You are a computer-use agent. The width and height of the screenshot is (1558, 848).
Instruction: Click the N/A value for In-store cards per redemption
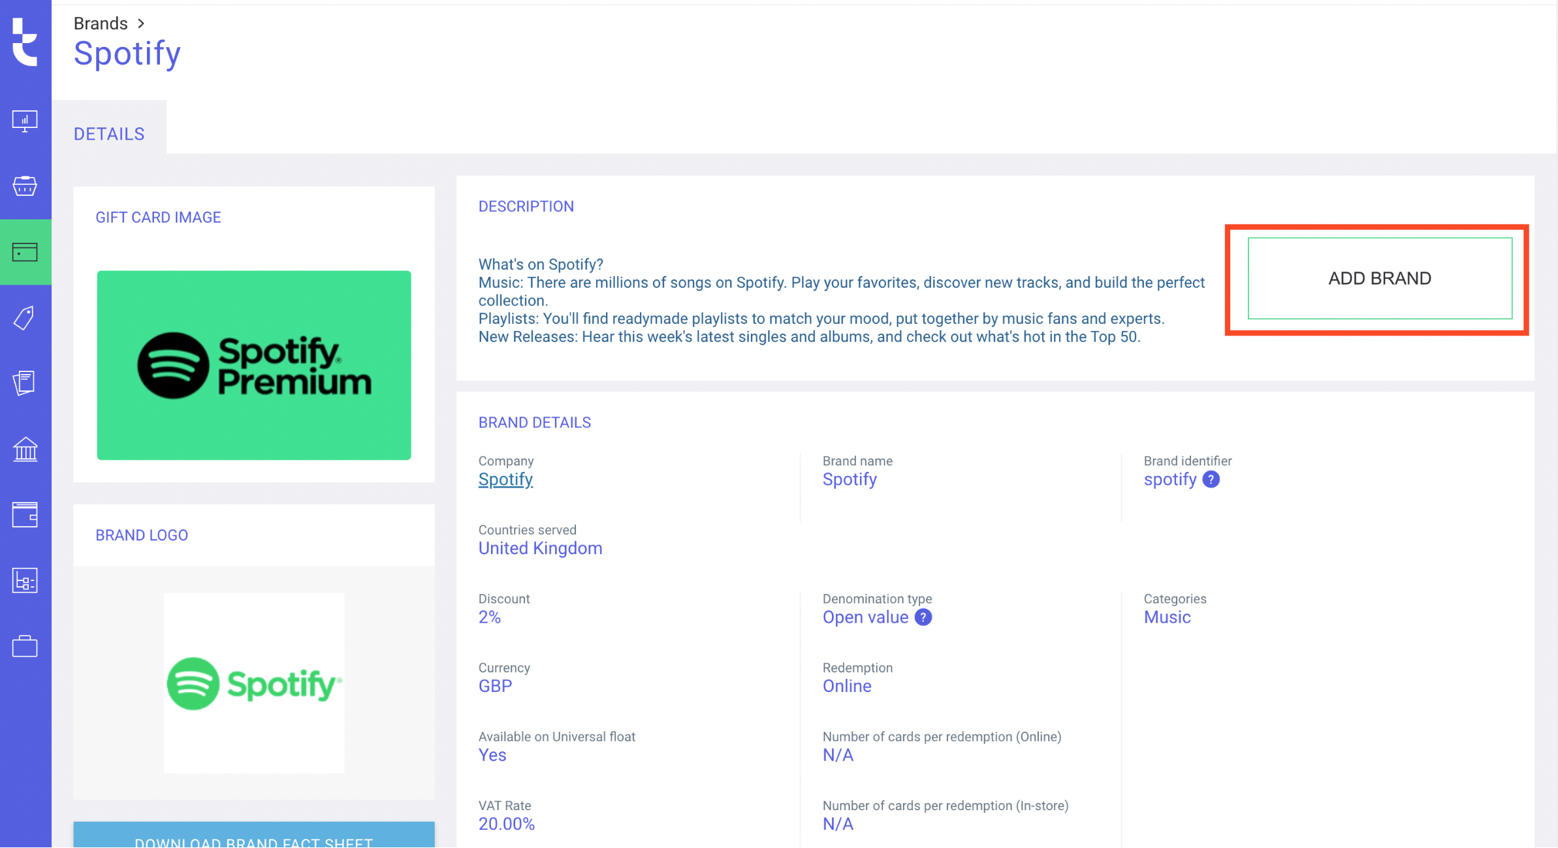click(838, 824)
